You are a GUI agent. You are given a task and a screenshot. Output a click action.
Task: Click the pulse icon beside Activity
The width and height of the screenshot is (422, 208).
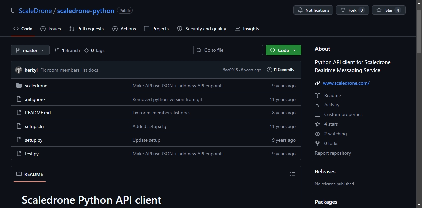(x=318, y=105)
